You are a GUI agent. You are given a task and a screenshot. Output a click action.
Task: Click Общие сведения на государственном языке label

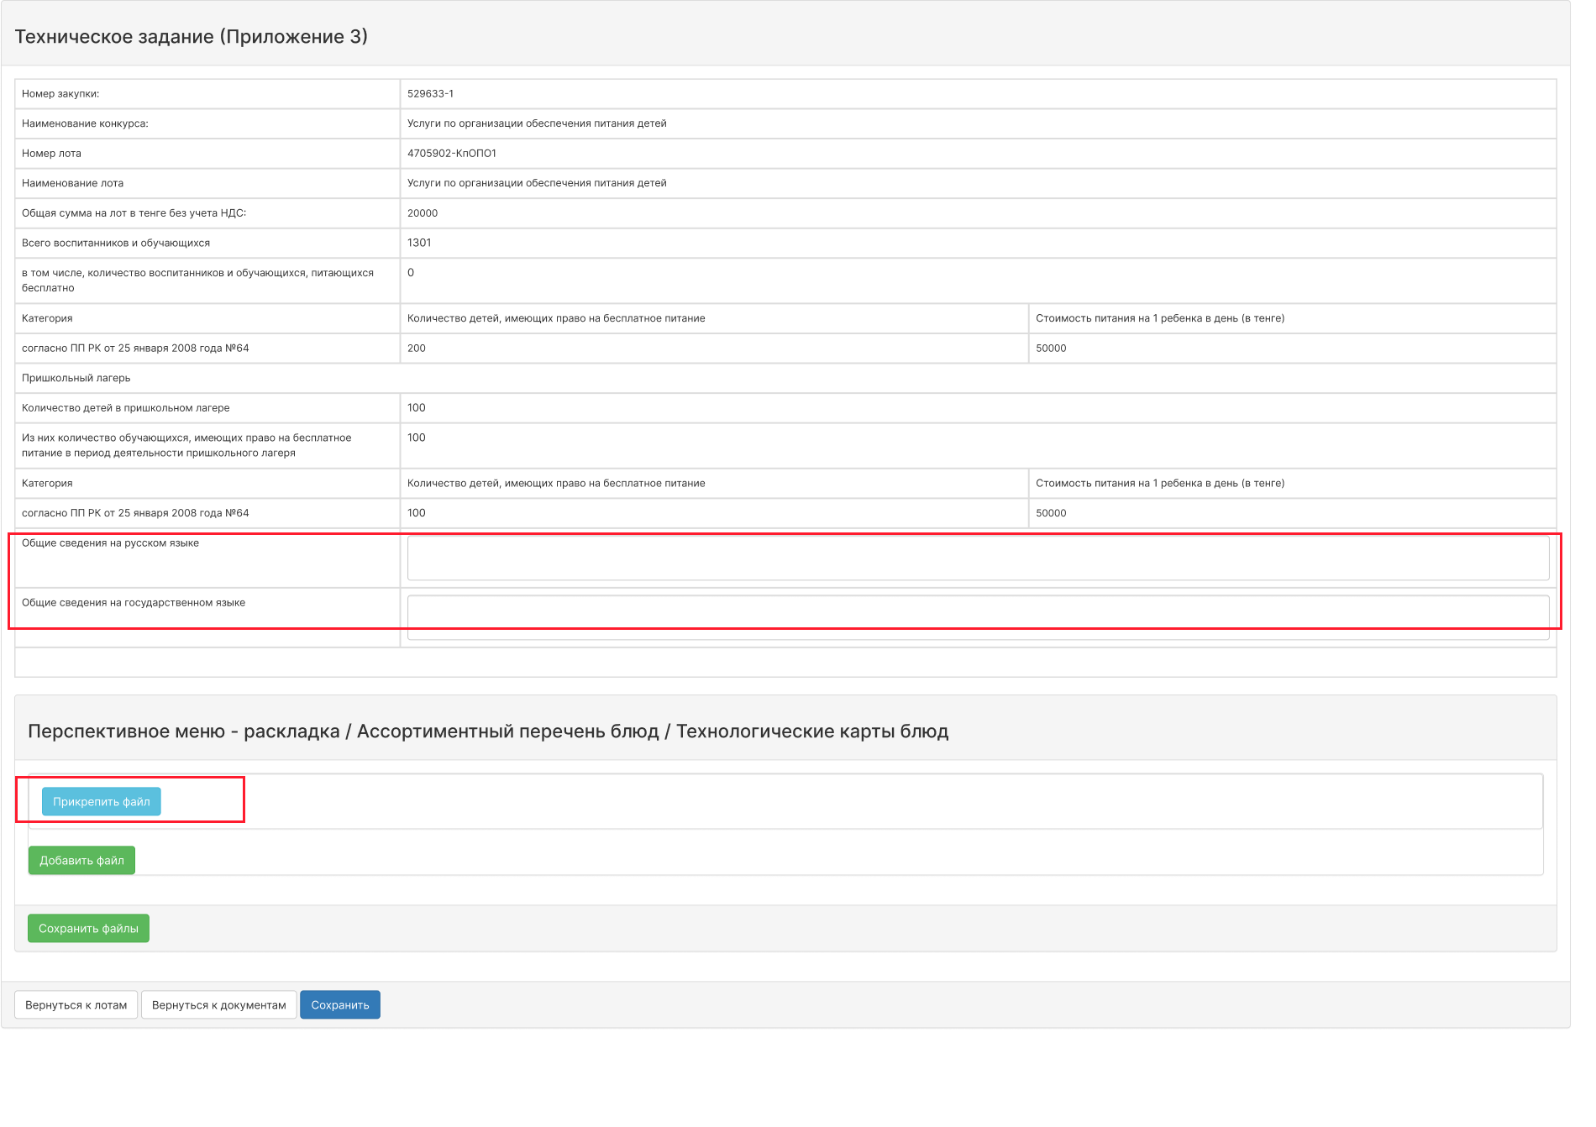click(134, 603)
